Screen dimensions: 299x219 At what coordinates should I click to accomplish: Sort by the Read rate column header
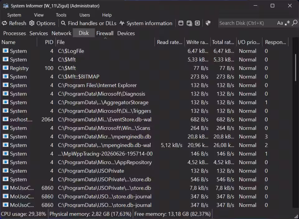coord(169,42)
